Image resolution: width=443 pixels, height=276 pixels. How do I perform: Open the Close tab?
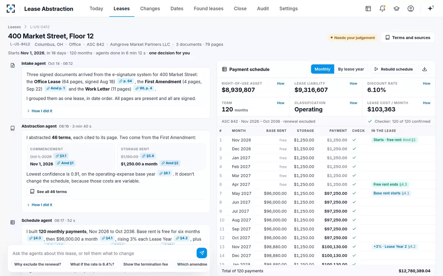click(x=240, y=8)
